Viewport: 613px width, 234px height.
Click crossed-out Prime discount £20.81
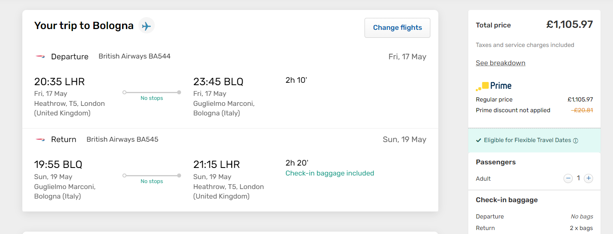[x=582, y=110]
